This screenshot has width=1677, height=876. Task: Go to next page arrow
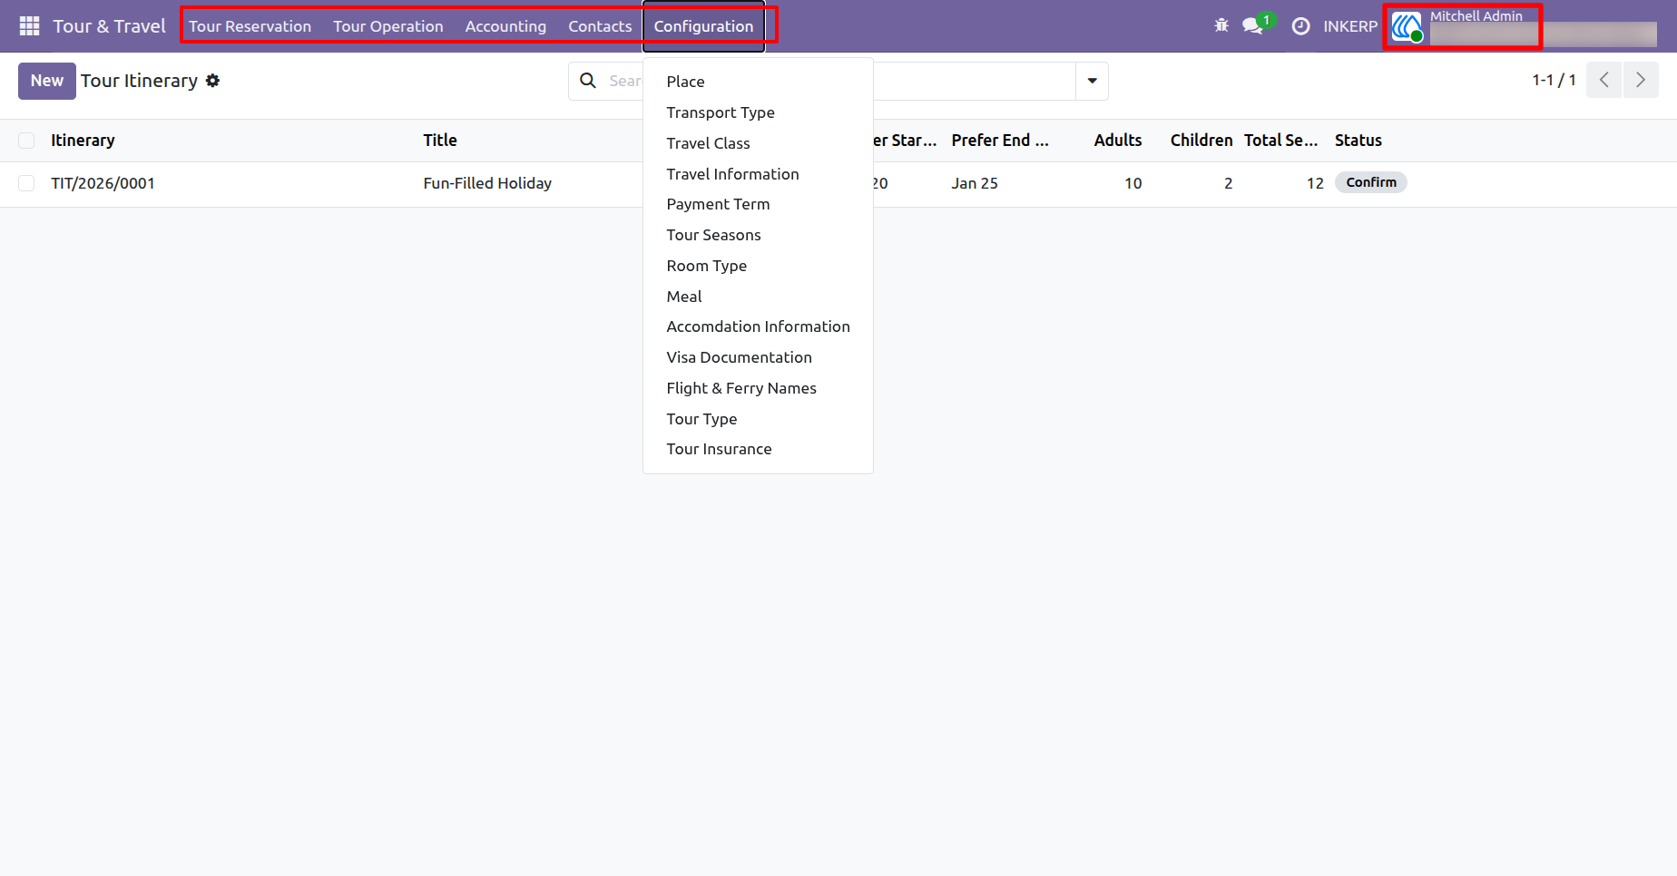1641,80
